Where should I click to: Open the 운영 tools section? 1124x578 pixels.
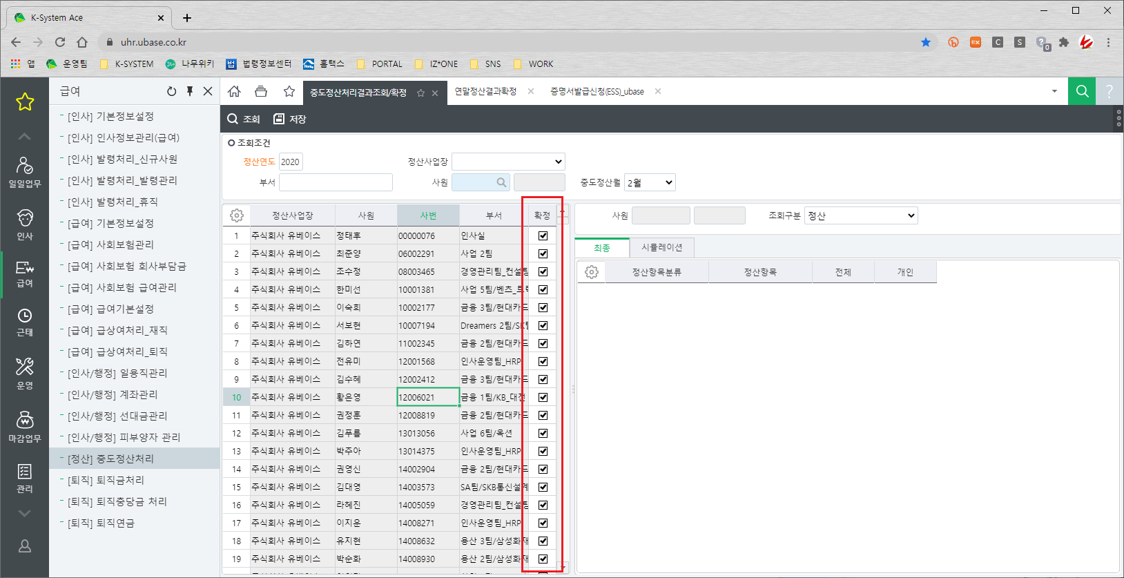click(25, 374)
